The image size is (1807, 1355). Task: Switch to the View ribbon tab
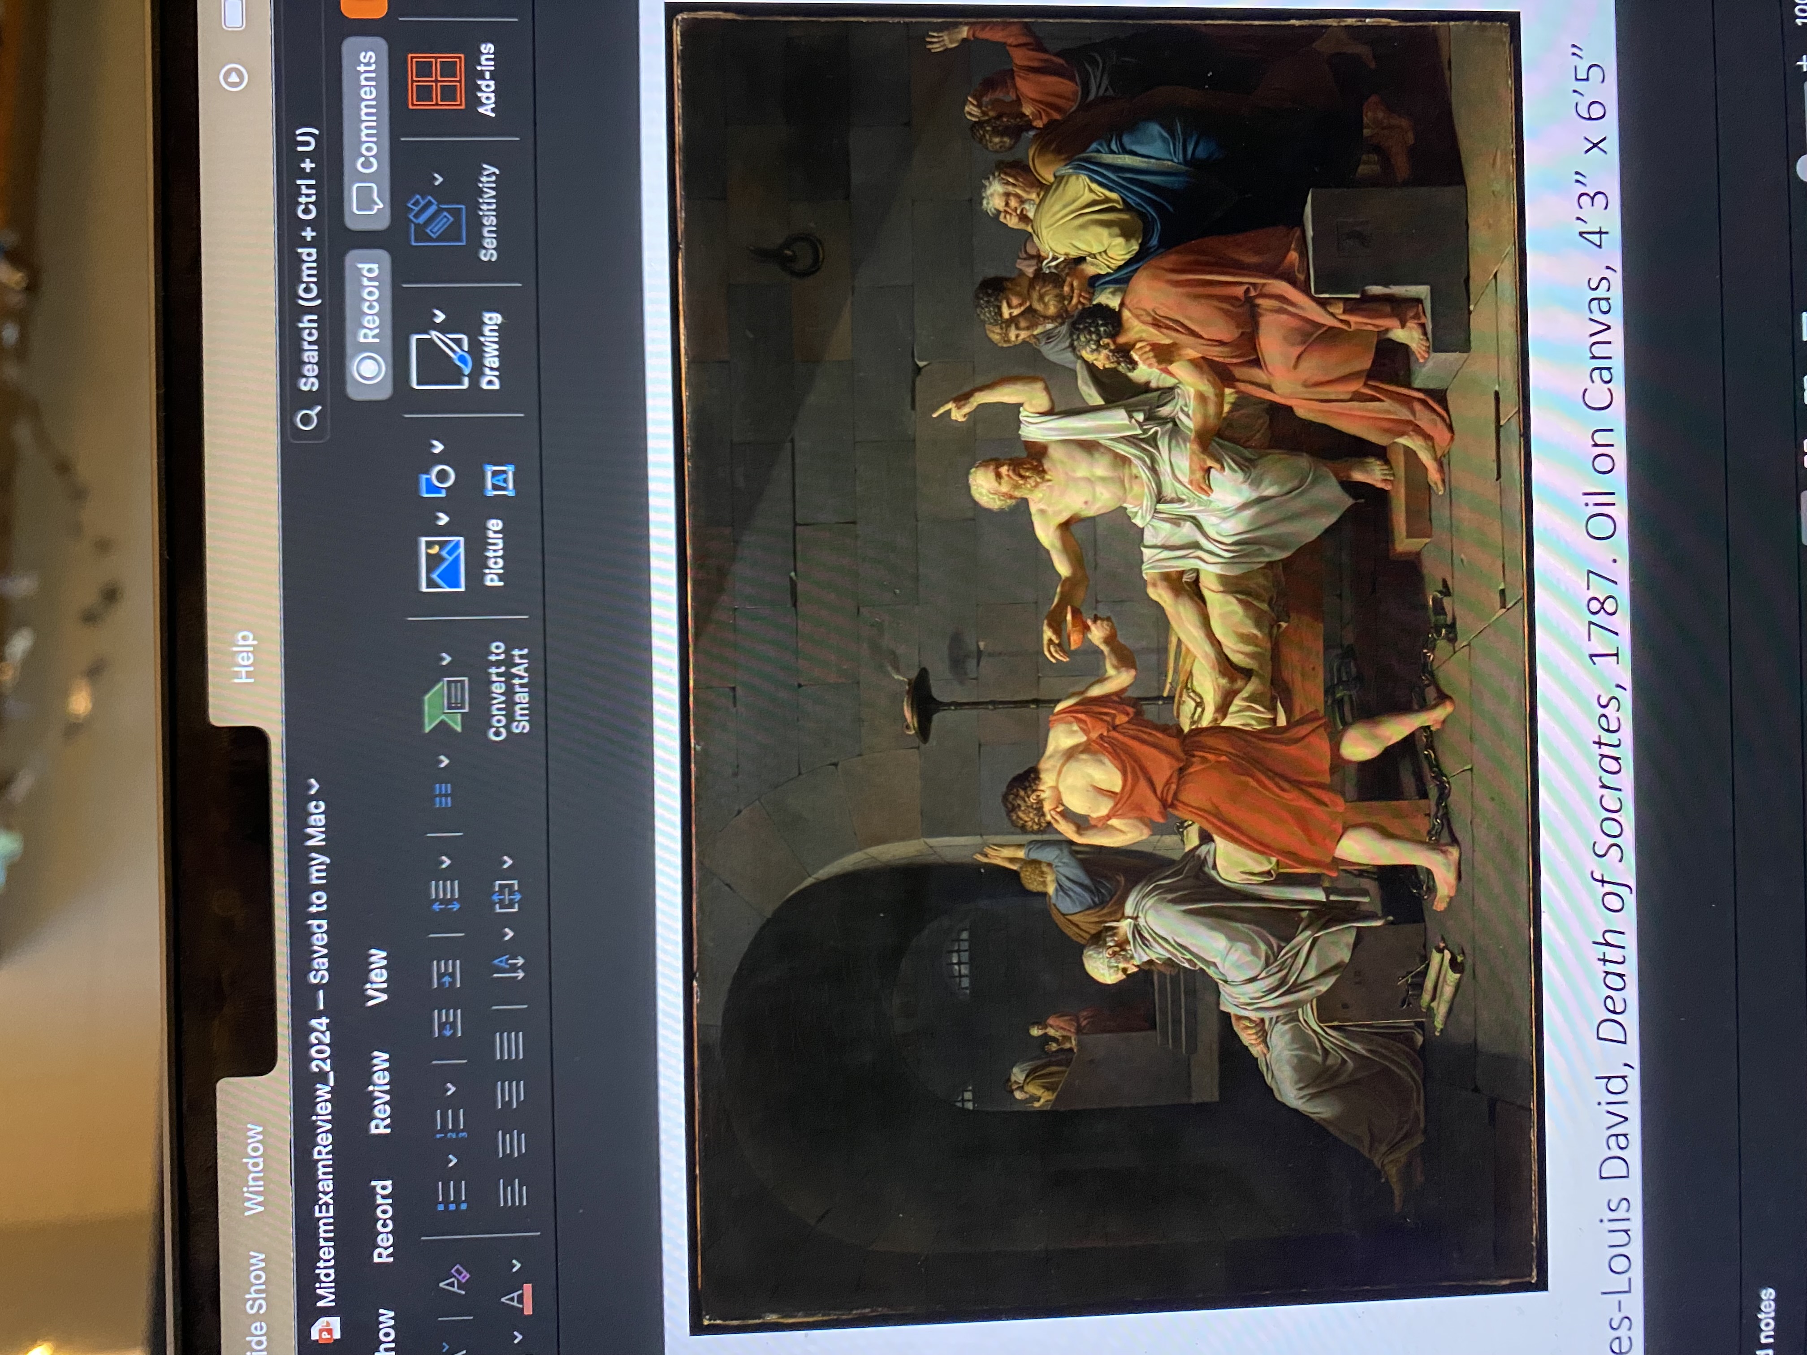point(376,977)
